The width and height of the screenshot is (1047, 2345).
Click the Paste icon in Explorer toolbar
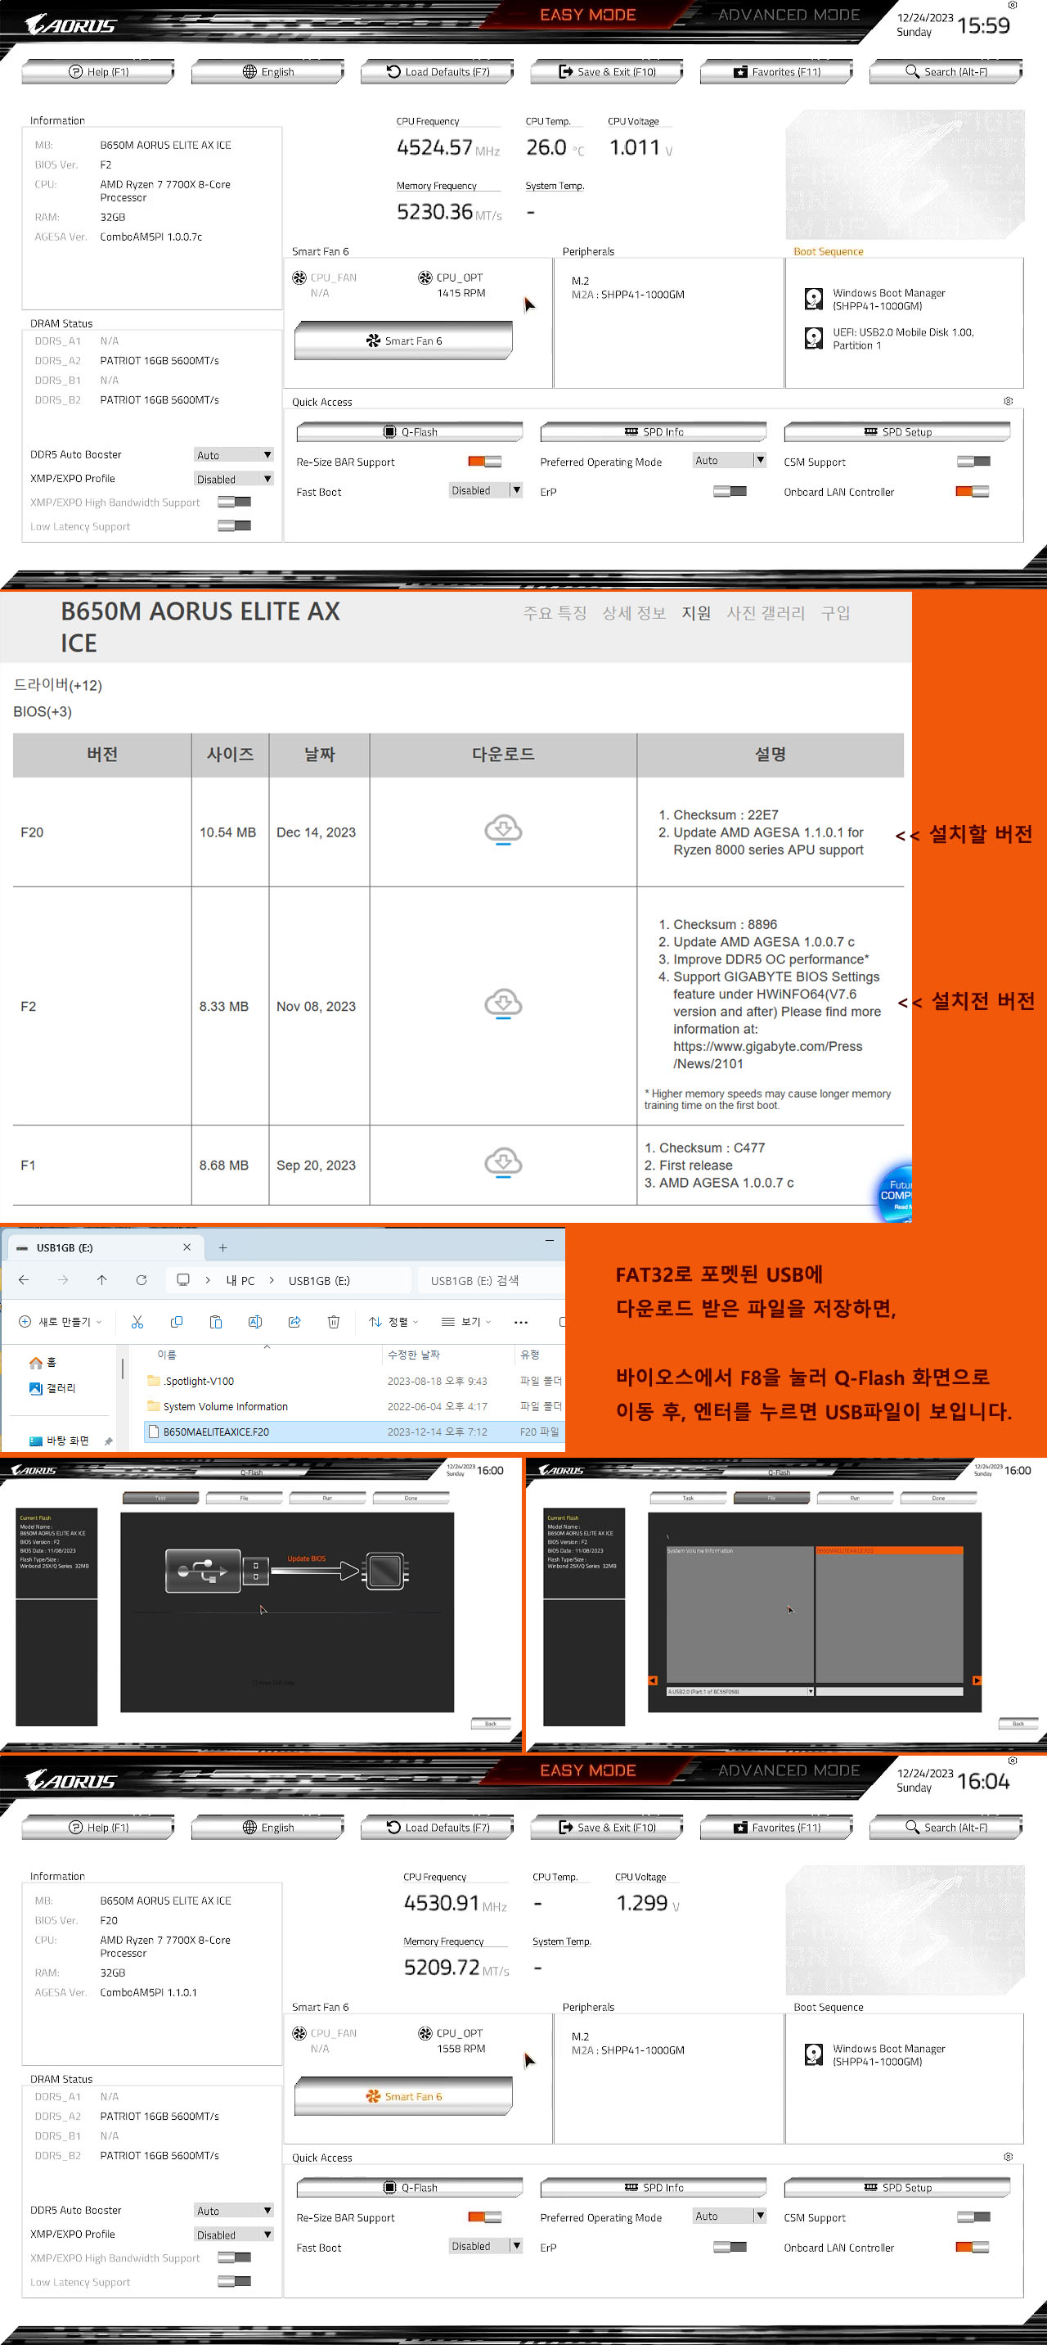[216, 1322]
